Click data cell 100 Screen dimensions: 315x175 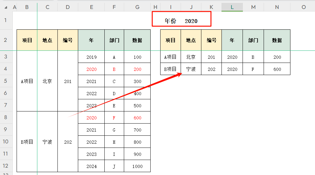pyautogui.click(x=137, y=57)
